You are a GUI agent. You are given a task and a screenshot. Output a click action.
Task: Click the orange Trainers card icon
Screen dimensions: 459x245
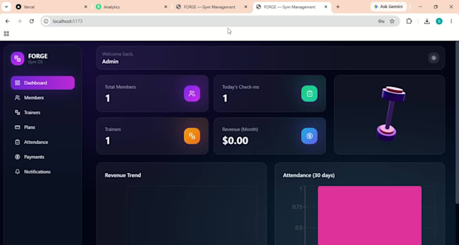tap(192, 136)
